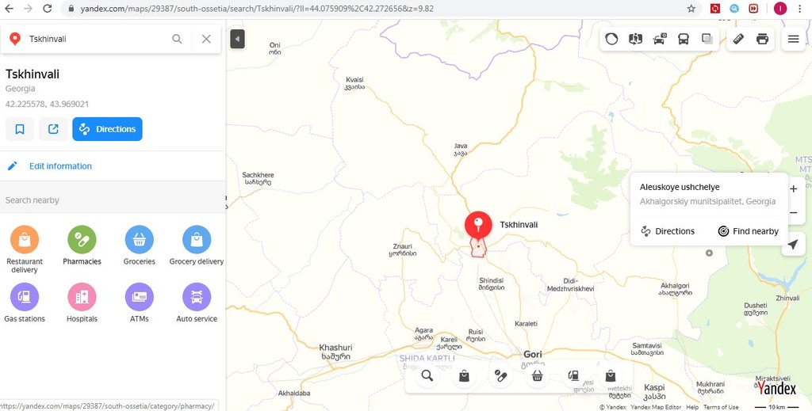This screenshot has width=812, height=411.
Task: Choose ATMs category icon
Action: coord(140,297)
